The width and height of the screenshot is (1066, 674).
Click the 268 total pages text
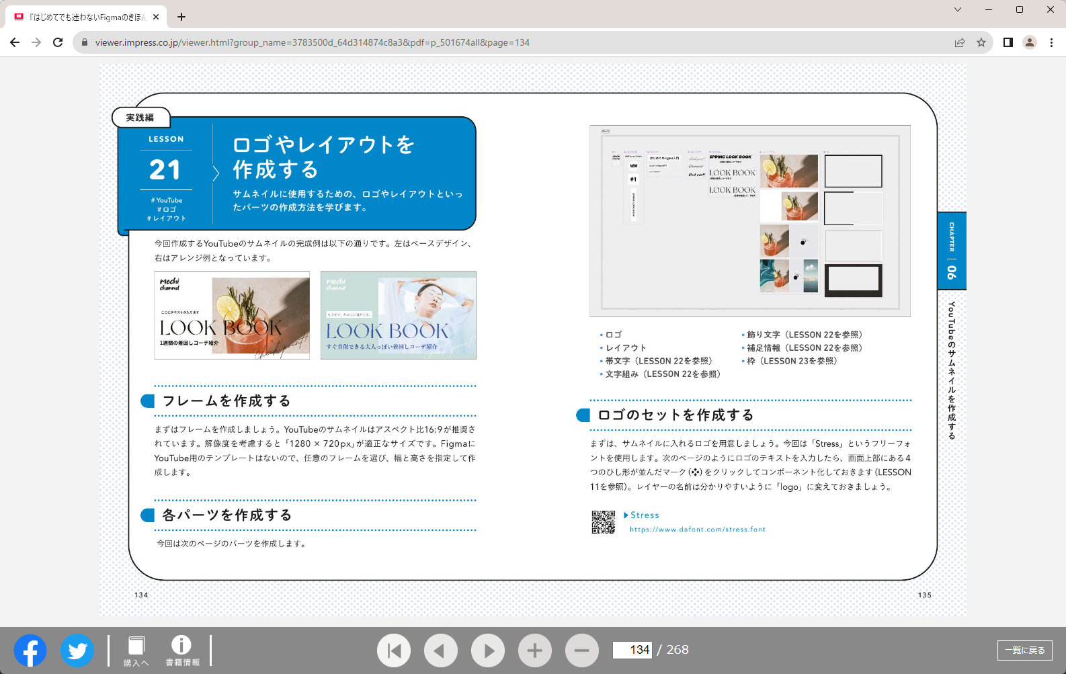tap(678, 650)
